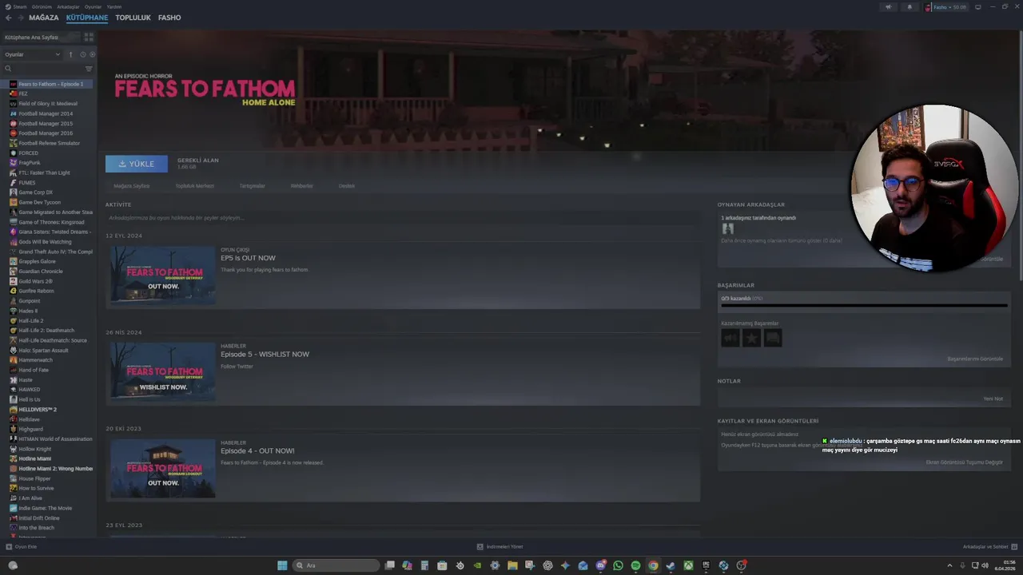Go forward with the Steam forward arrow

click(x=19, y=18)
